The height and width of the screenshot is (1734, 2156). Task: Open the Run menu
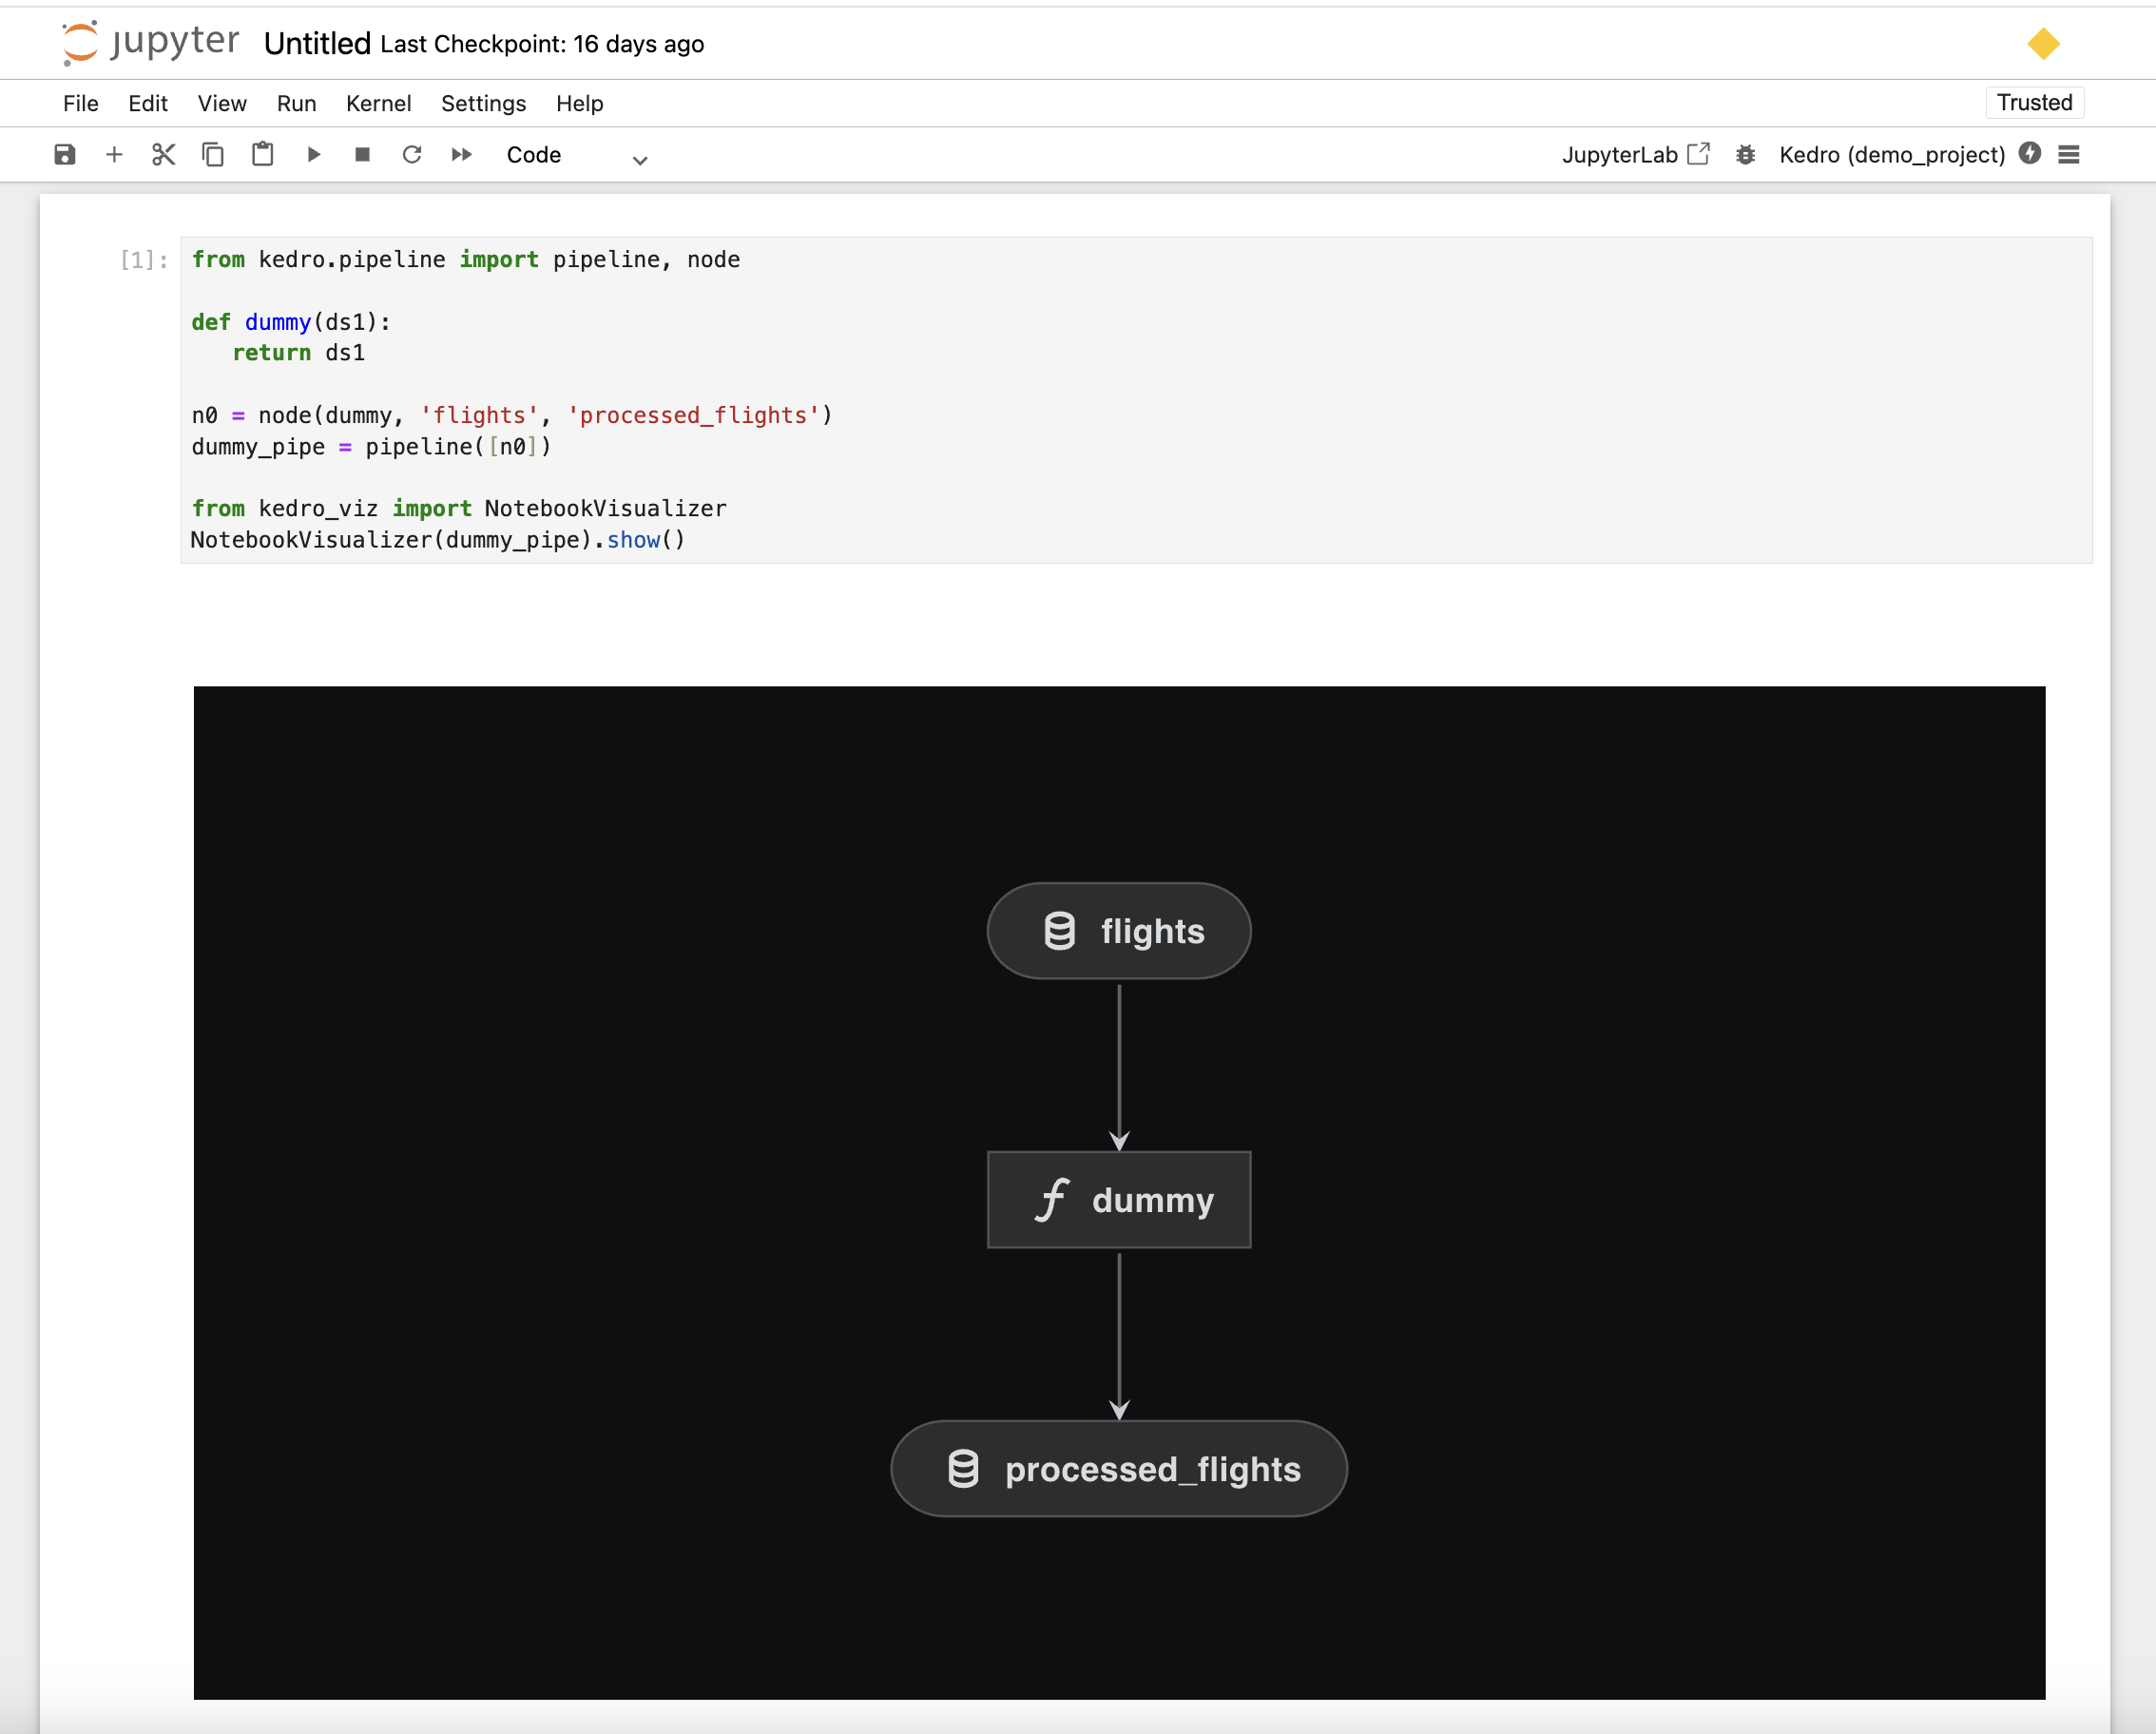297,104
